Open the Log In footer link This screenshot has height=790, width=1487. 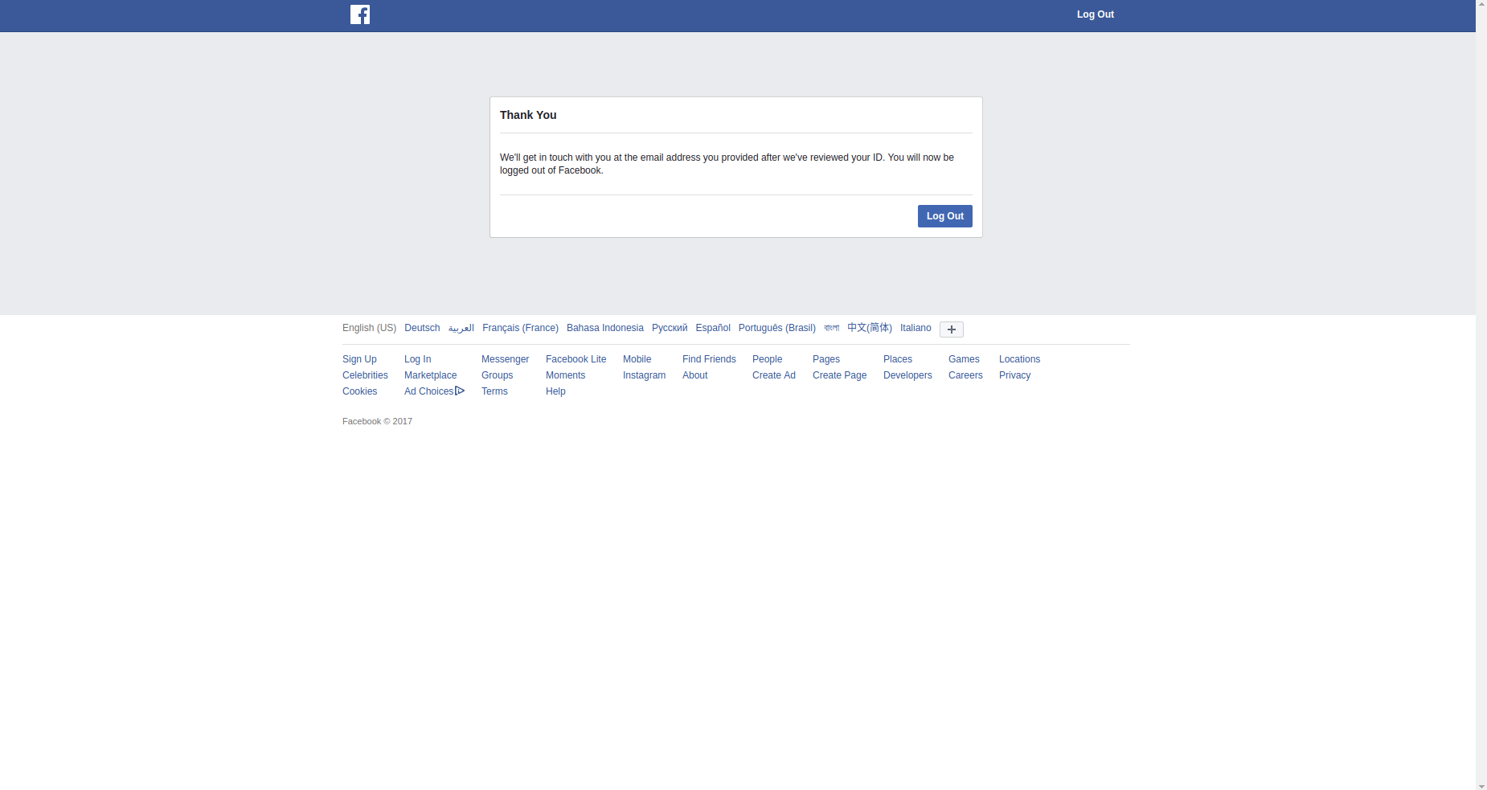point(418,359)
